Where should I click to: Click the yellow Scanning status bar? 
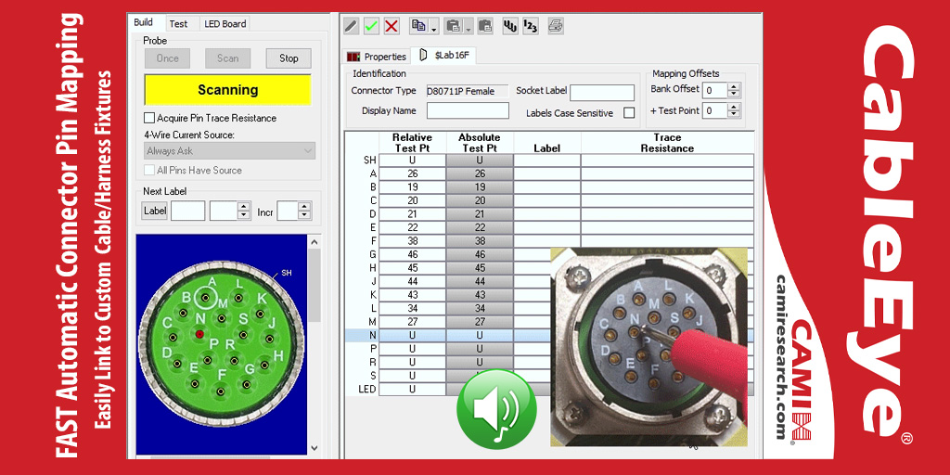228,90
